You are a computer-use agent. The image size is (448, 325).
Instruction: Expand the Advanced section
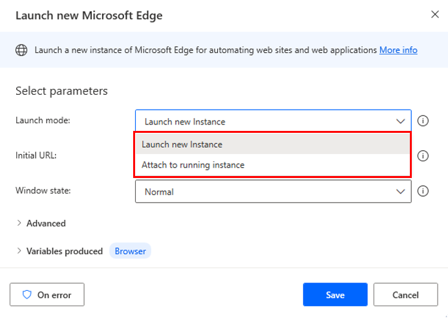pyautogui.click(x=41, y=223)
